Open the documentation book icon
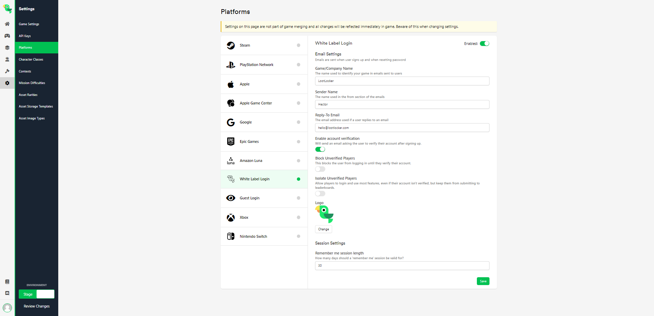The image size is (654, 316). tap(7, 282)
